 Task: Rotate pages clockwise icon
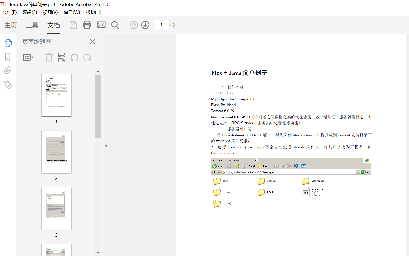coord(87,58)
